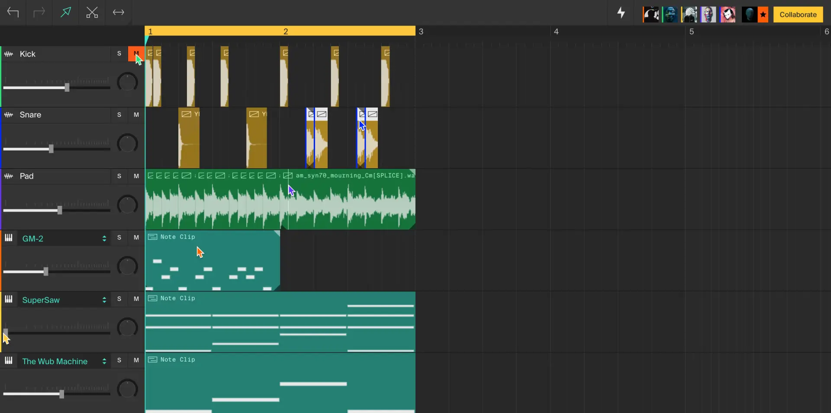
Task: Click the piano icon on the SuperSaw track
Action: point(8,299)
